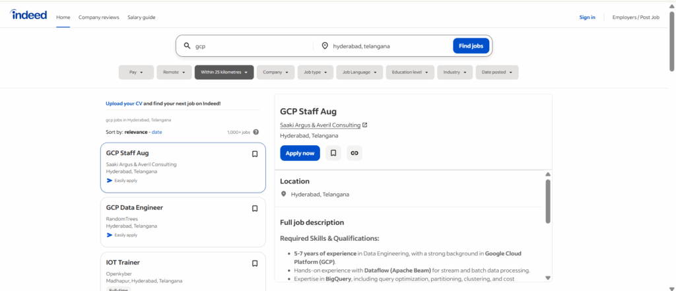Image resolution: width=676 pixels, height=291 pixels.
Task: Click gcp jobs in Hyderabad, Telangana text
Action: [139, 120]
